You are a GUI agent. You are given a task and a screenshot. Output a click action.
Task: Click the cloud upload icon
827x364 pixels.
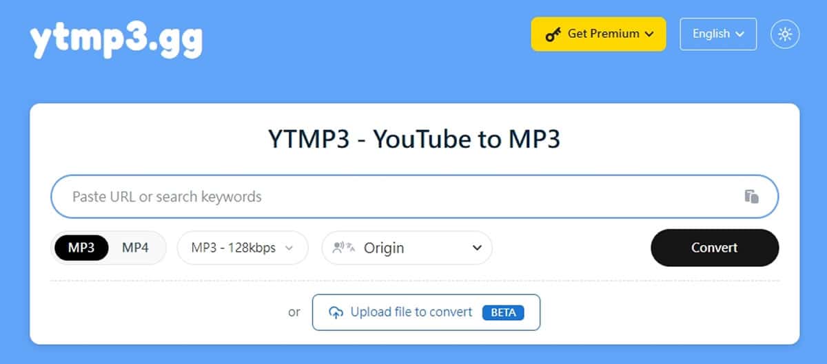336,312
